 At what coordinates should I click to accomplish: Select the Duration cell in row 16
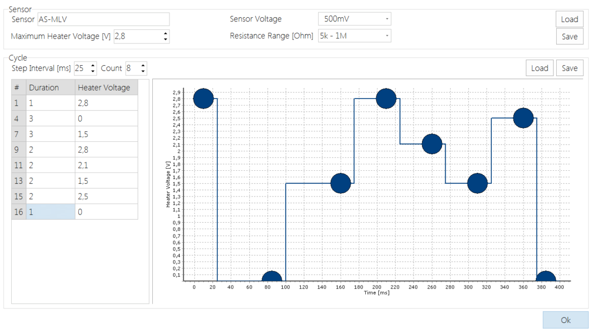[x=51, y=212]
